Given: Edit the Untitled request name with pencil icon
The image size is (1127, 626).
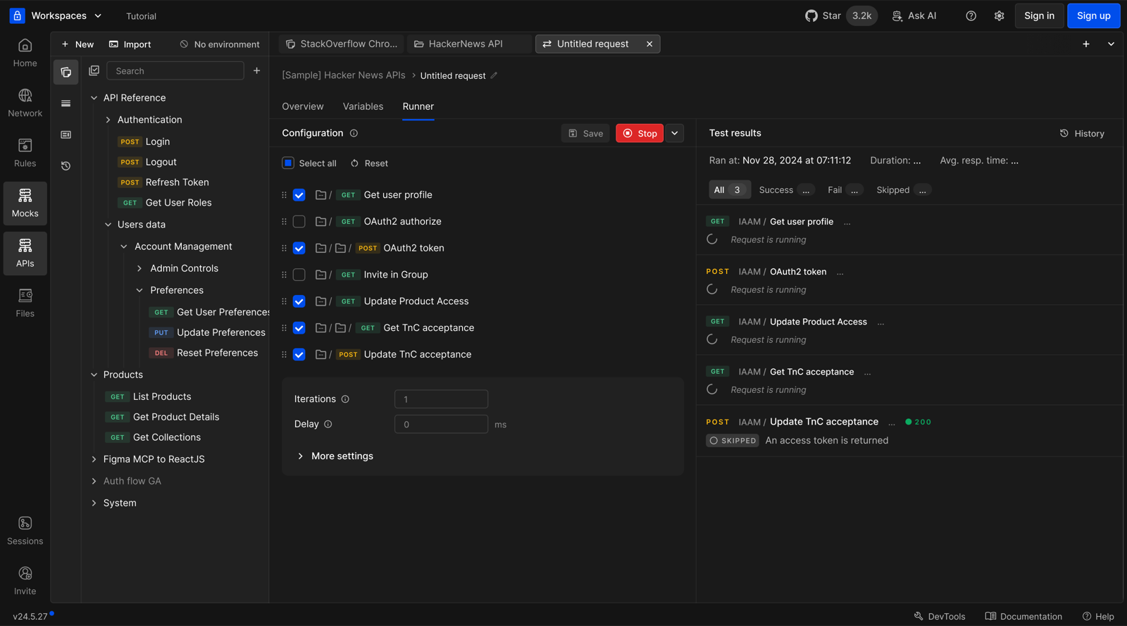Looking at the screenshot, I should point(494,75).
